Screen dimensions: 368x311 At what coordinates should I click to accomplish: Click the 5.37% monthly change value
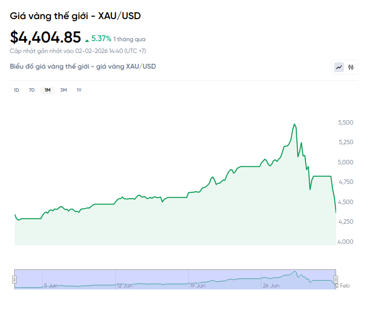click(101, 39)
